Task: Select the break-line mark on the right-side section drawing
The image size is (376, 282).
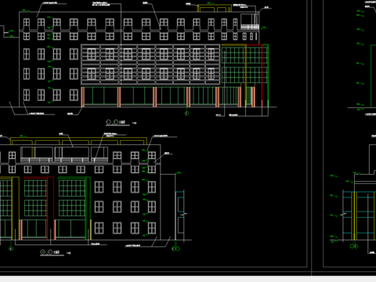Action: [x=343, y=215]
